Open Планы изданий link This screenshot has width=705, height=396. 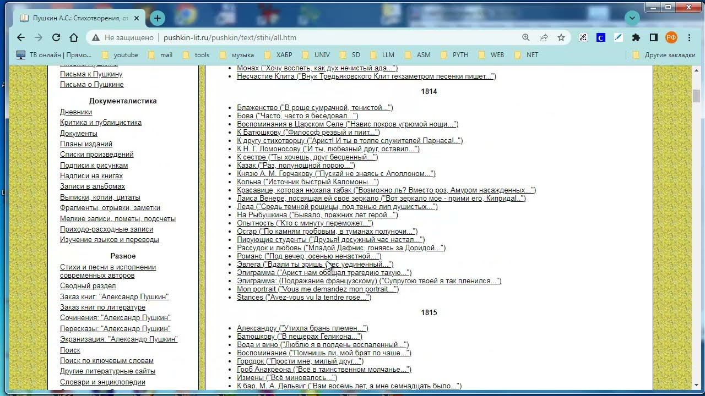click(86, 144)
